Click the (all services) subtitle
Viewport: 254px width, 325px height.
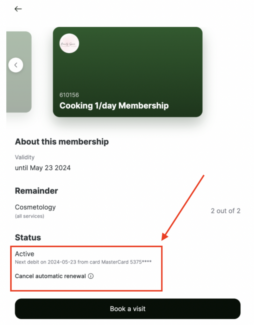(x=29, y=216)
